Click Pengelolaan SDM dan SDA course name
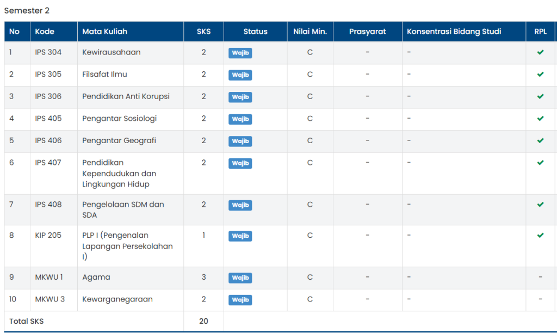 (x=123, y=209)
